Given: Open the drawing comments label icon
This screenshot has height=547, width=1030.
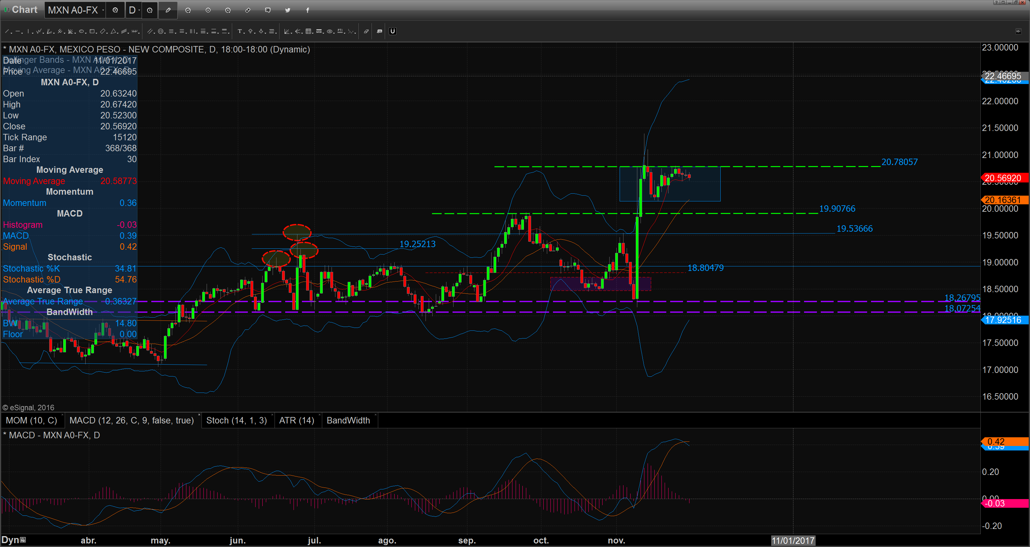Looking at the screenshot, I should (379, 31).
